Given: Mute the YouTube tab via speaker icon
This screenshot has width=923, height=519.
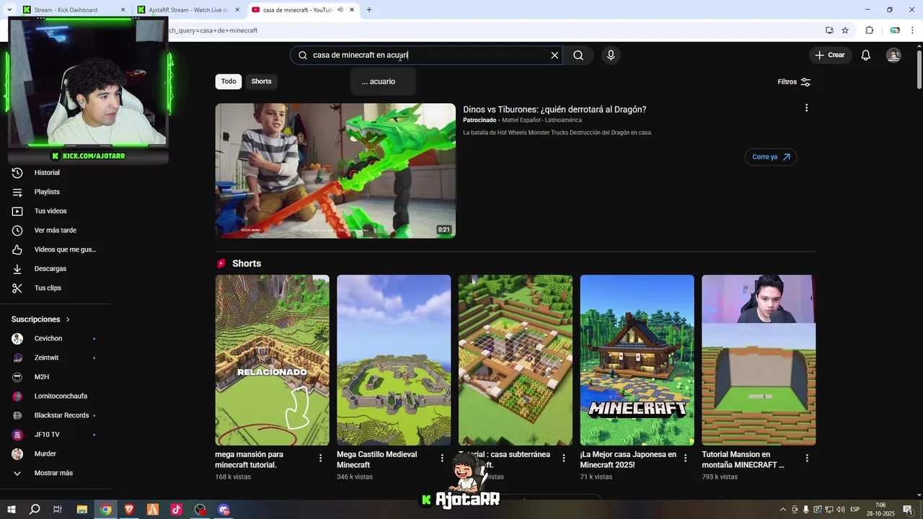Looking at the screenshot, I should [340, 10].
